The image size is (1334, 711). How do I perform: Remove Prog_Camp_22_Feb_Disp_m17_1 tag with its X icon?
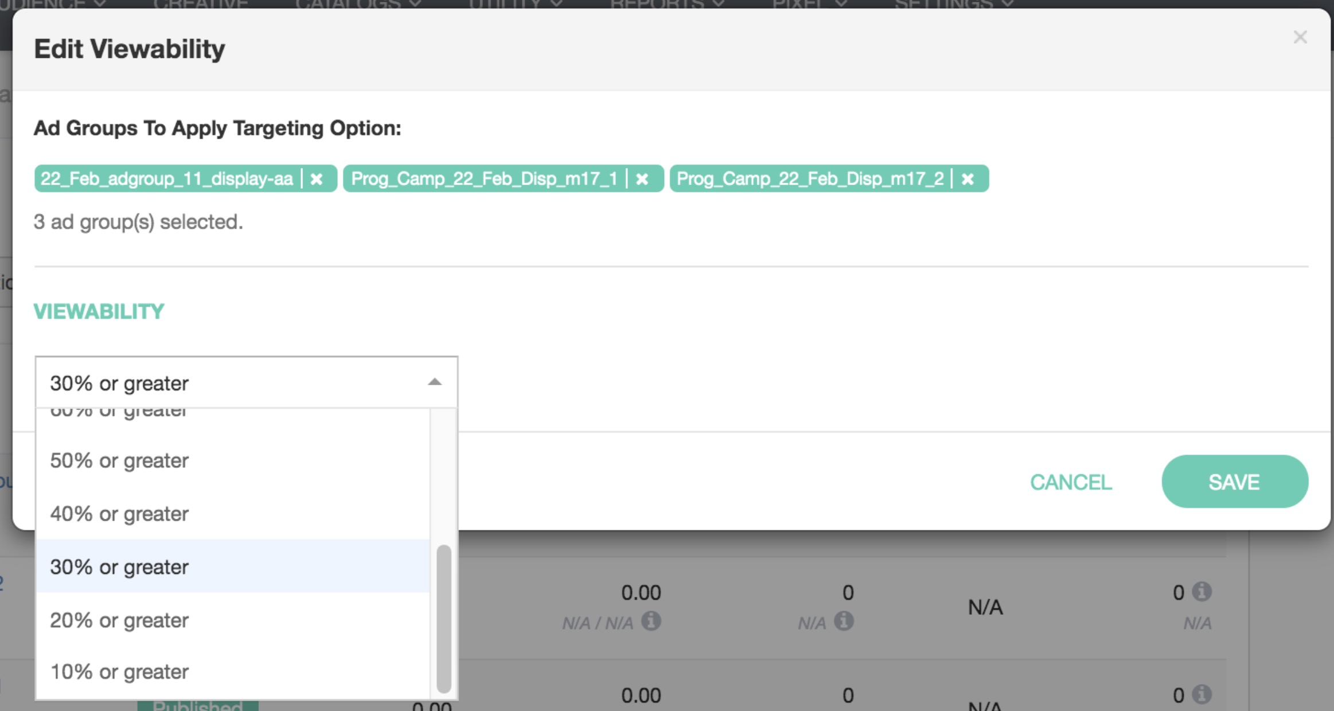(x=642, y=179)
